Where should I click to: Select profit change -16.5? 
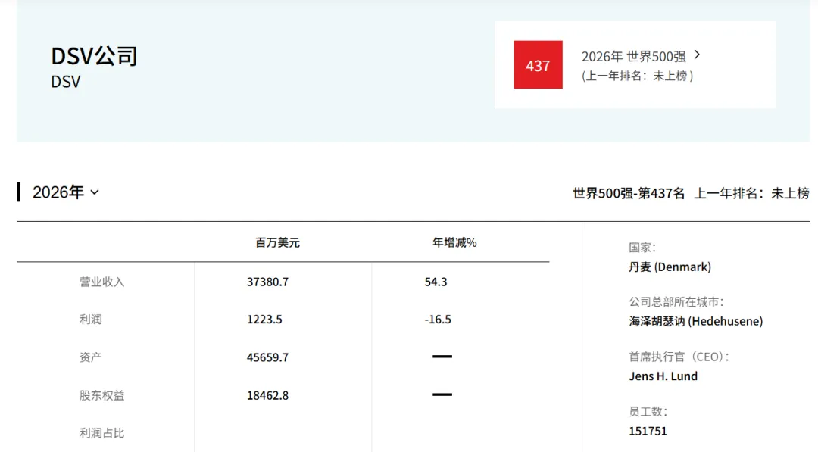(x=438, y=320)
